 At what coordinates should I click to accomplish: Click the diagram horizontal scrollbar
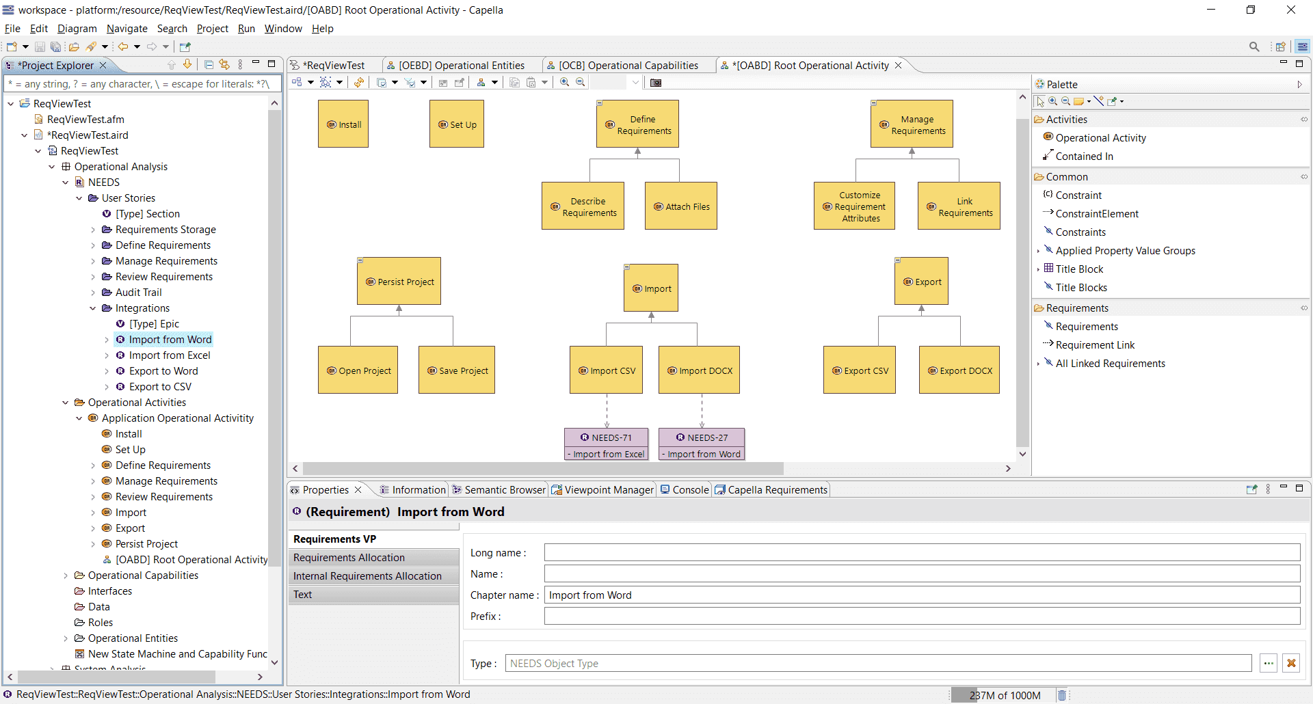coord(544,468)
